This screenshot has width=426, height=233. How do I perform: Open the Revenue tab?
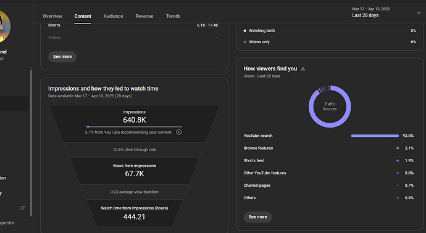(x=144, y=16)
